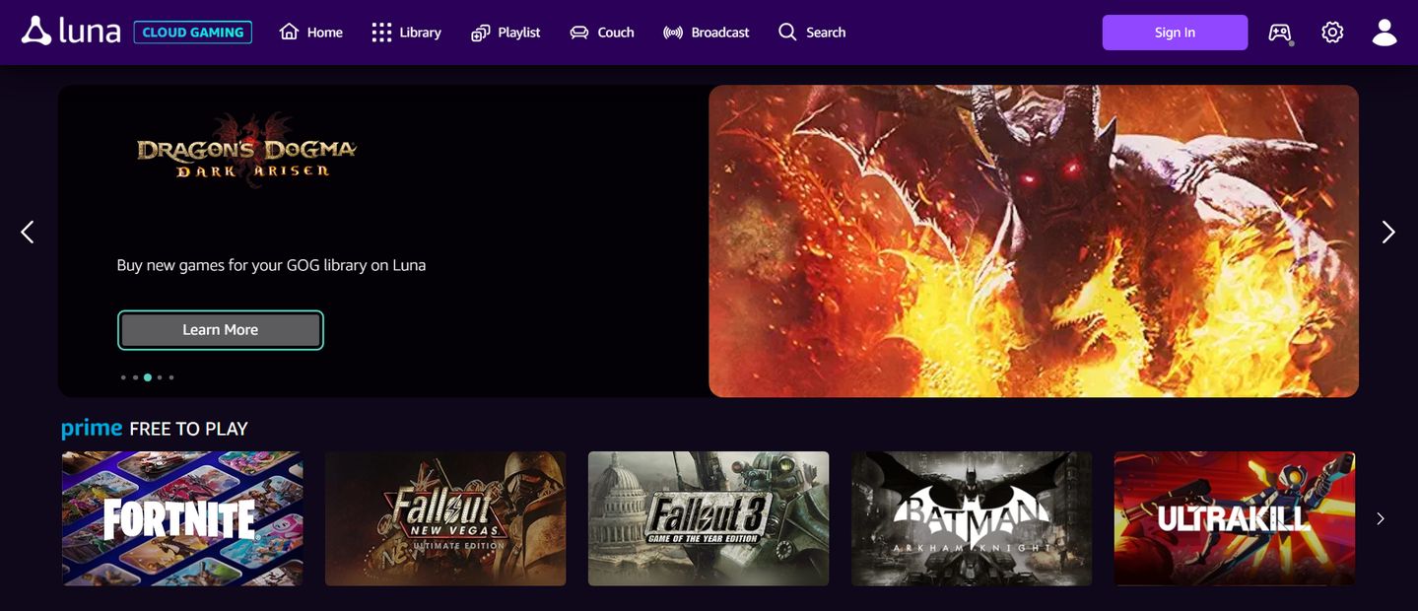Open the Batman Arkham Knight tile
Viewport: 1418px width, 611px height.
(x=972, y=518)
